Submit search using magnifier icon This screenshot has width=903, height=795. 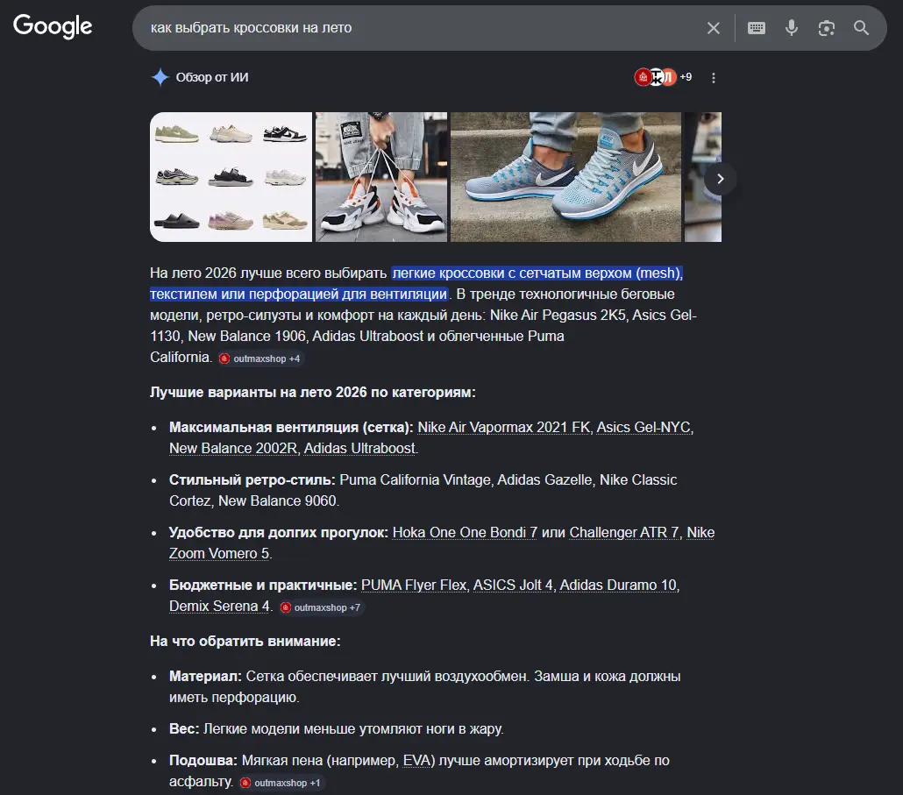(861, 28)
